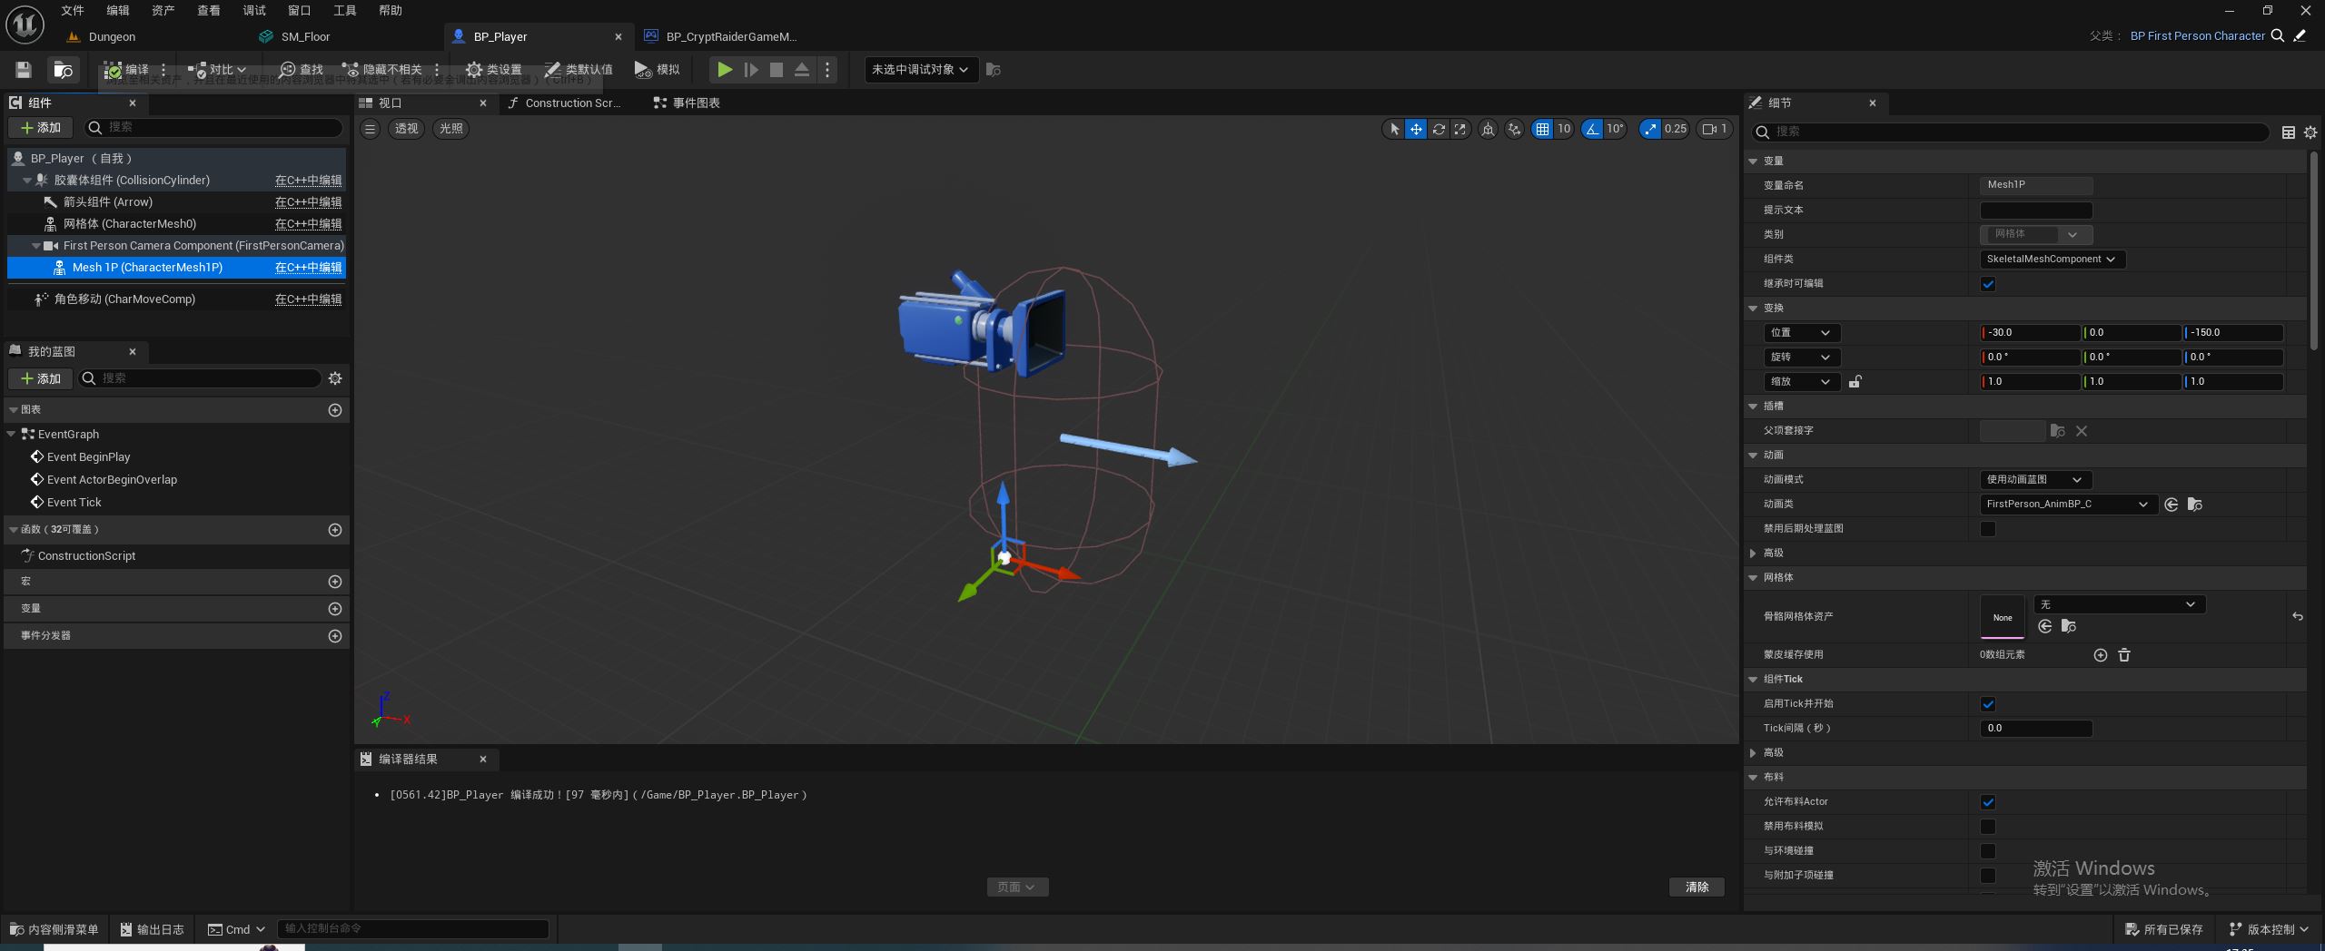2325x951 pixels.
Task: Toggle rotation snapping angle icon
Action: (1592, 129)
